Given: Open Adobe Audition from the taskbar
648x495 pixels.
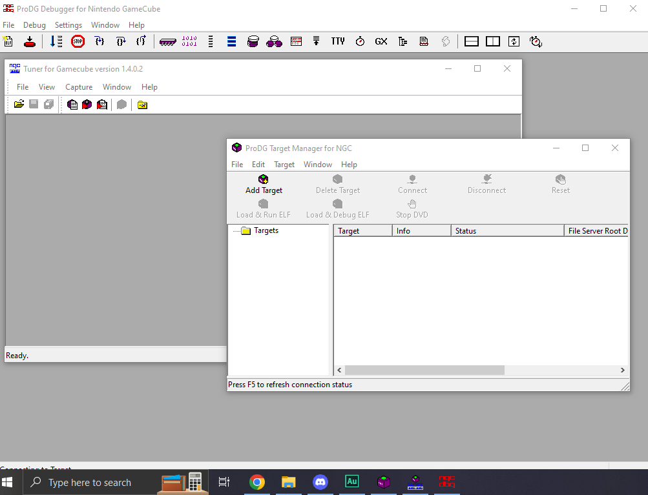Looking at the screenshot, I should 352,482.
